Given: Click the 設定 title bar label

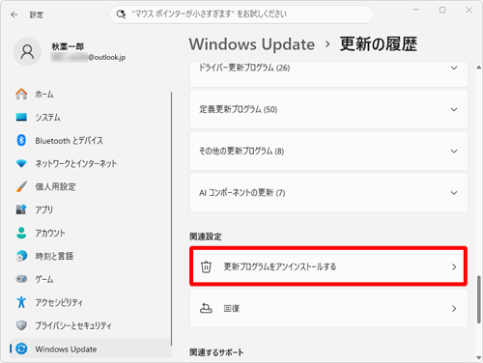Looking at the screenshot, I should [37, 14].
